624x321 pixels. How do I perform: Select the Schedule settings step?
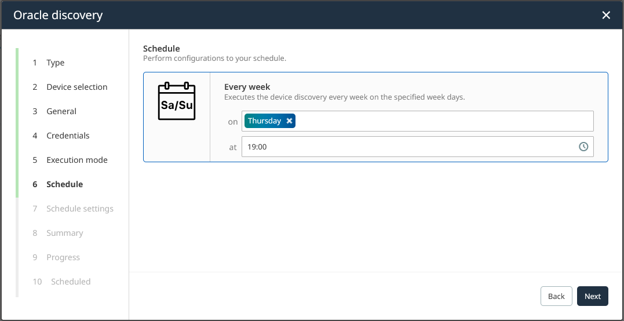point(80,209)
